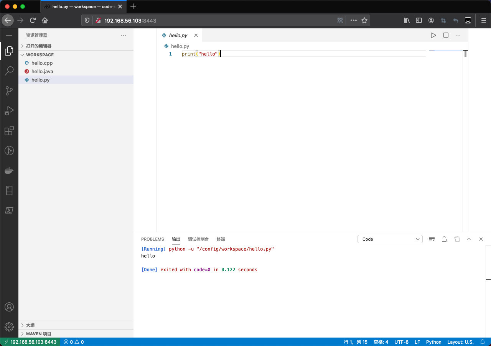Screen dimensions: 491x346
Task: Click the browser back button
Action: (x=8, y=20)
